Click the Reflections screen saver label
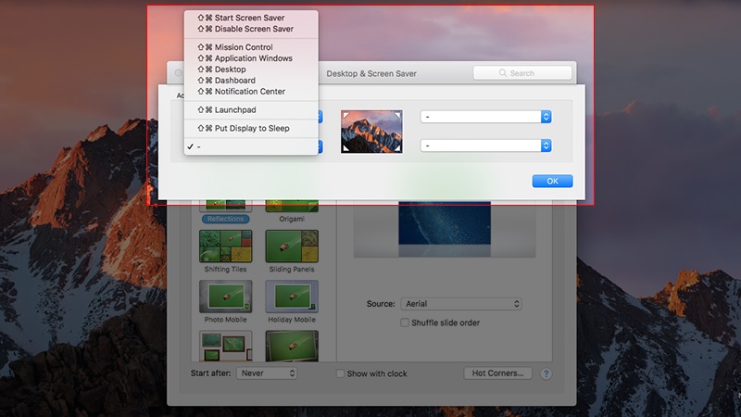Viewport: 741px width, 417px height. click(x=225, y=220)
